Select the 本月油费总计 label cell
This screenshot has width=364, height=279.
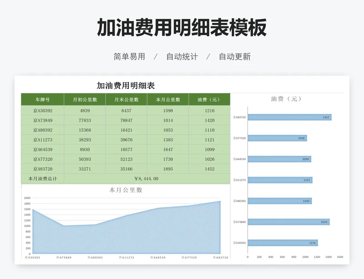[x=42, y=179]
